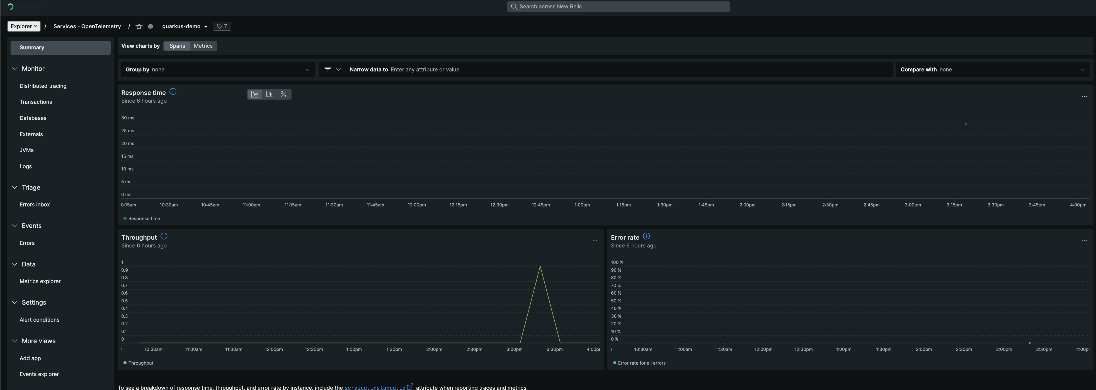Select the line chart view icon
The image size is (1096, 390).
(255, 94)
